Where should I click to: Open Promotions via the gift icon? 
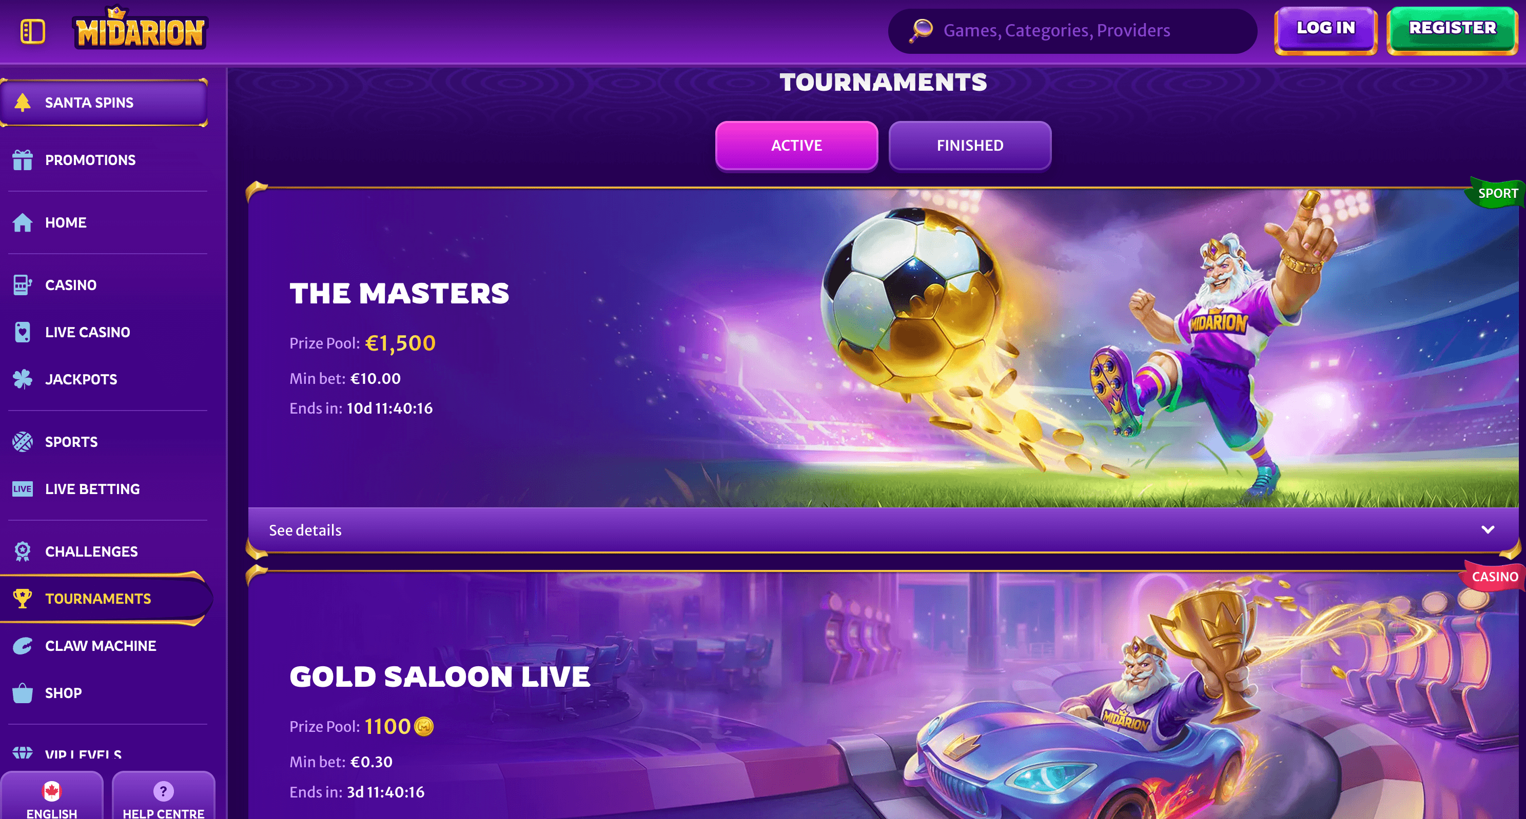tap(23, 160)
